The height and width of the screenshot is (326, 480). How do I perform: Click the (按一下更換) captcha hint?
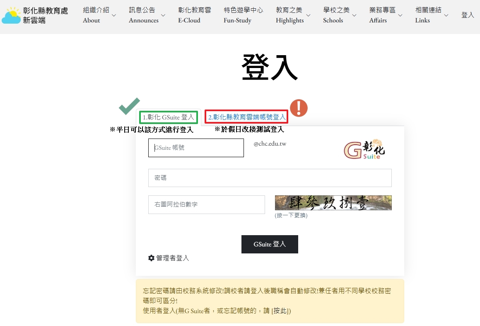point(291,215)
